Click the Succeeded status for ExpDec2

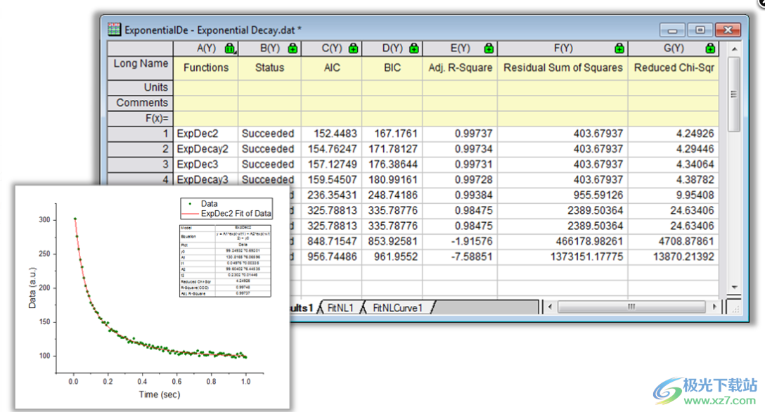[x=269, y=134]
